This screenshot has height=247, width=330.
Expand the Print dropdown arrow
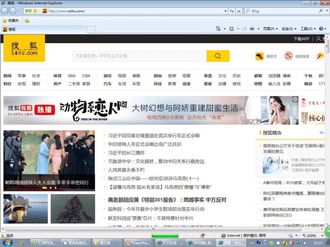click(x=258, y=29)
